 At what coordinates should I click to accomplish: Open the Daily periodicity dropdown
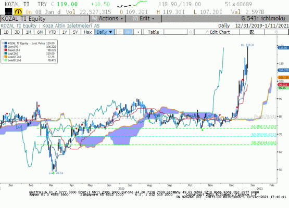(105, 32)
